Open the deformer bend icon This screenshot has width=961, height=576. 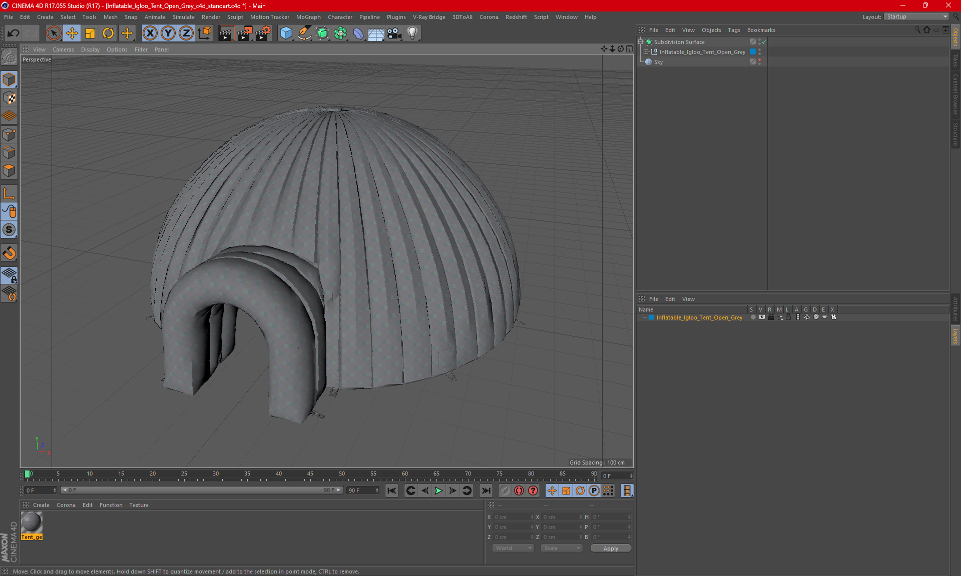[x=358, y=33]
